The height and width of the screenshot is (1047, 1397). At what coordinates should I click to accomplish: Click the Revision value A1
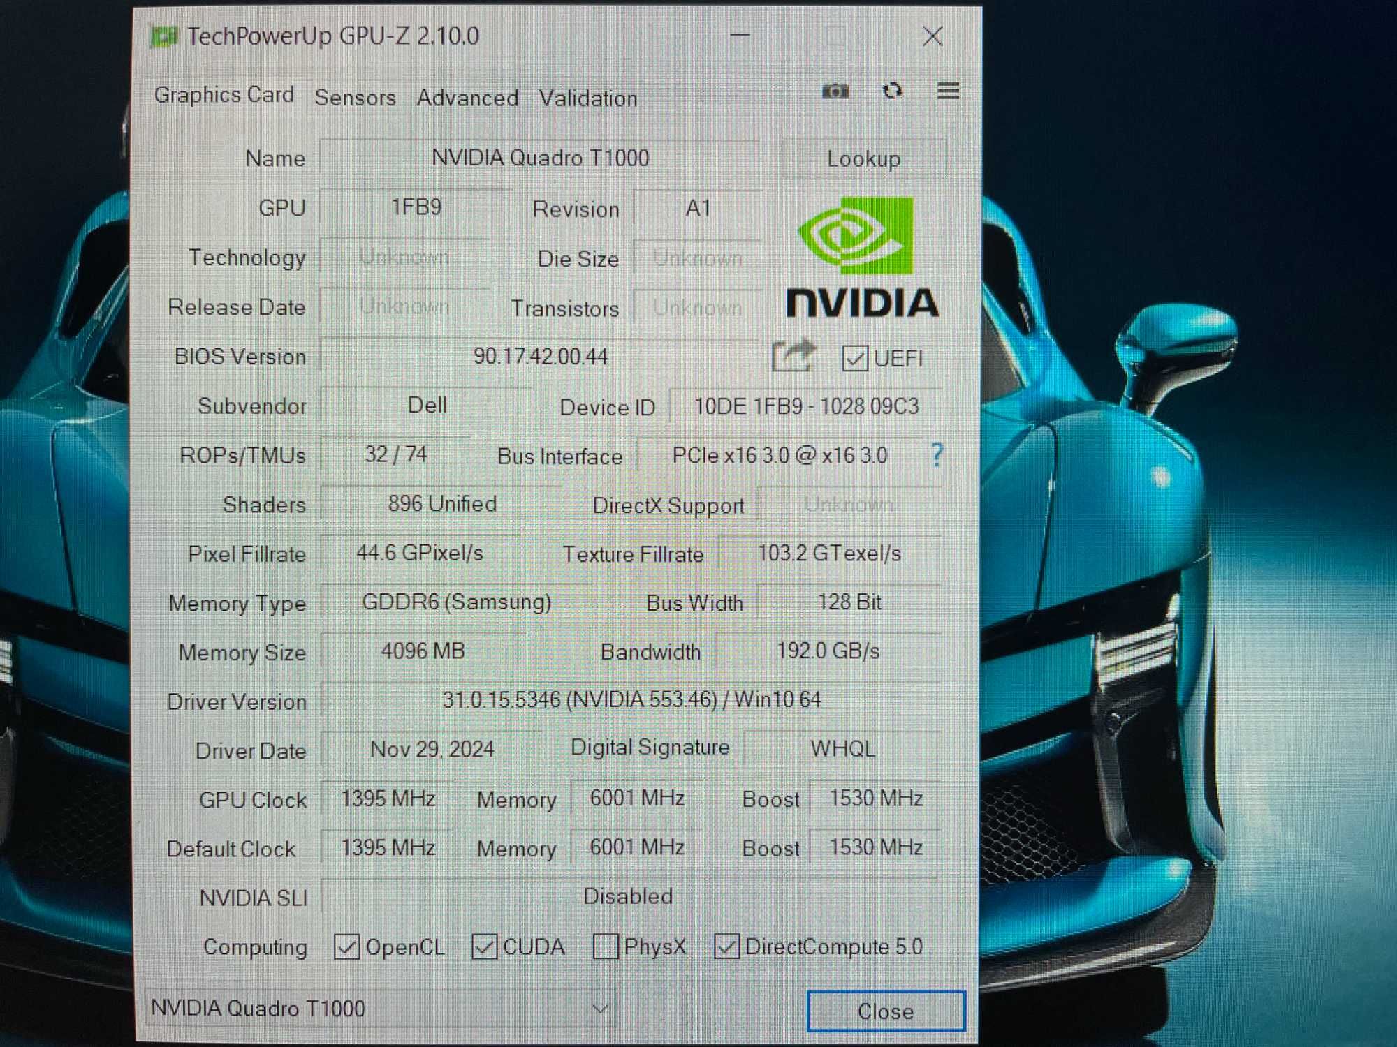pyautogui.click(x=698, y=208)
